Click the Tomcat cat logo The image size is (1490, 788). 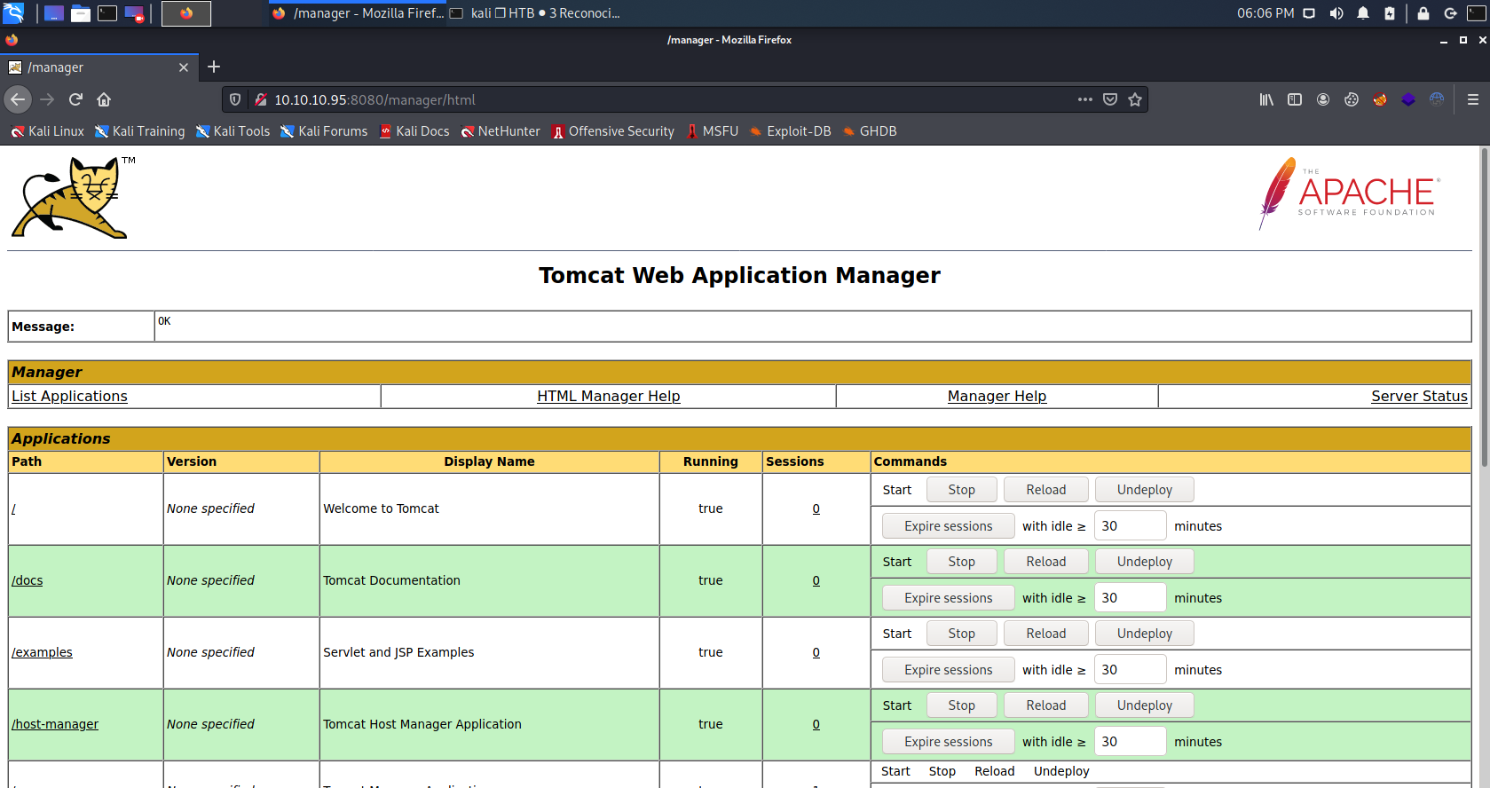71,197
